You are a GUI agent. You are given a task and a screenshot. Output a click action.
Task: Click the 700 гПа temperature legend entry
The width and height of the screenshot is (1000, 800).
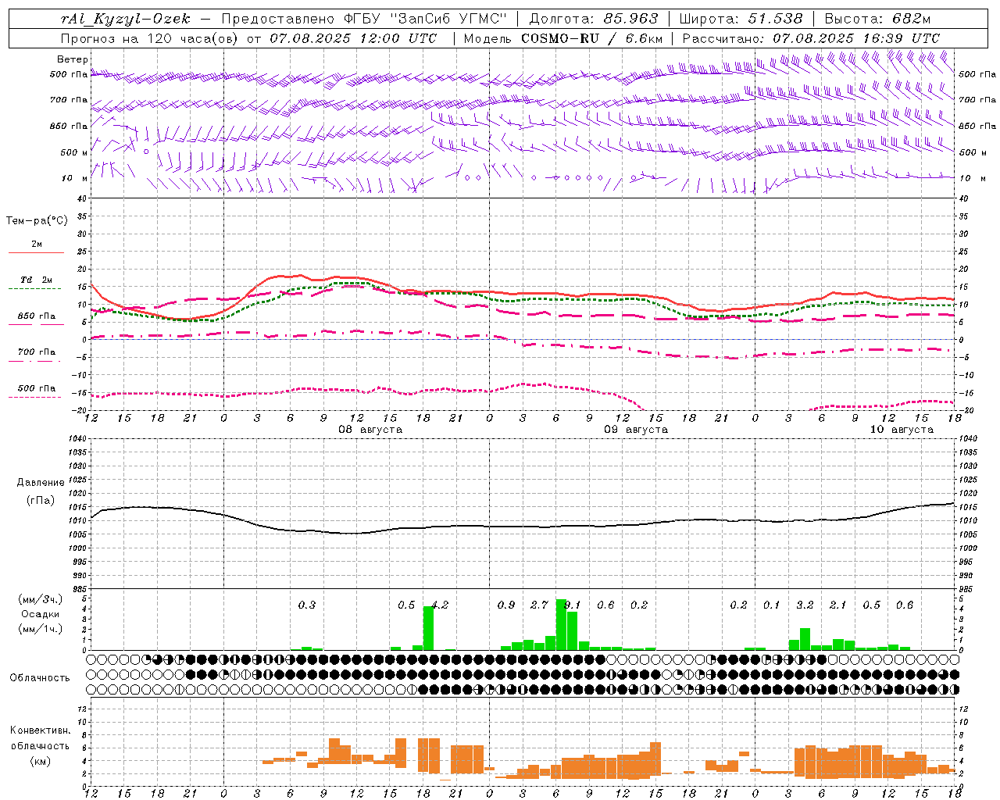(36, 352)
